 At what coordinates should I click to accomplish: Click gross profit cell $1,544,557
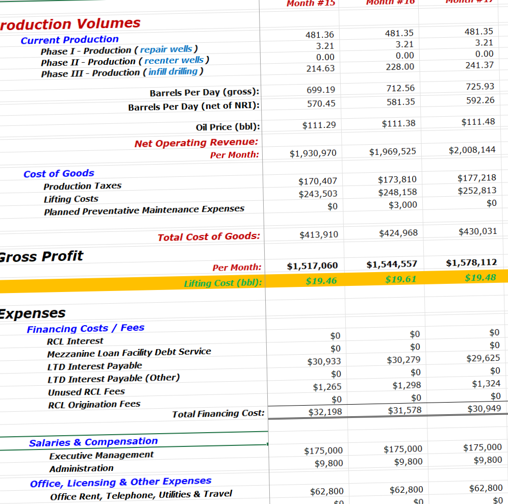[392, 264]
